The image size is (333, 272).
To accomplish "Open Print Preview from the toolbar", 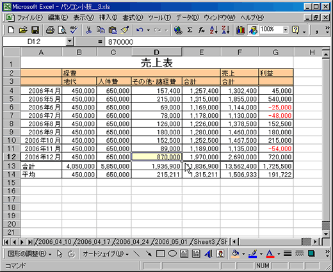I will click(62, 30).
